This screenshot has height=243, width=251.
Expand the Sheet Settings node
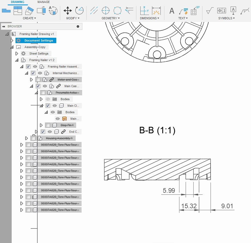coord(17,53)
